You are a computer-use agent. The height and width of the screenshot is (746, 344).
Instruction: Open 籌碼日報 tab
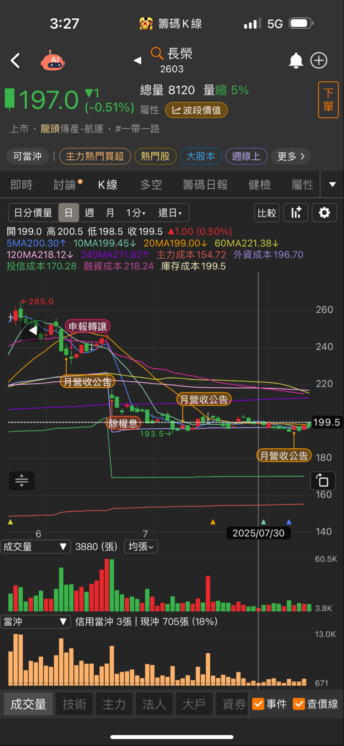[205, 185]
